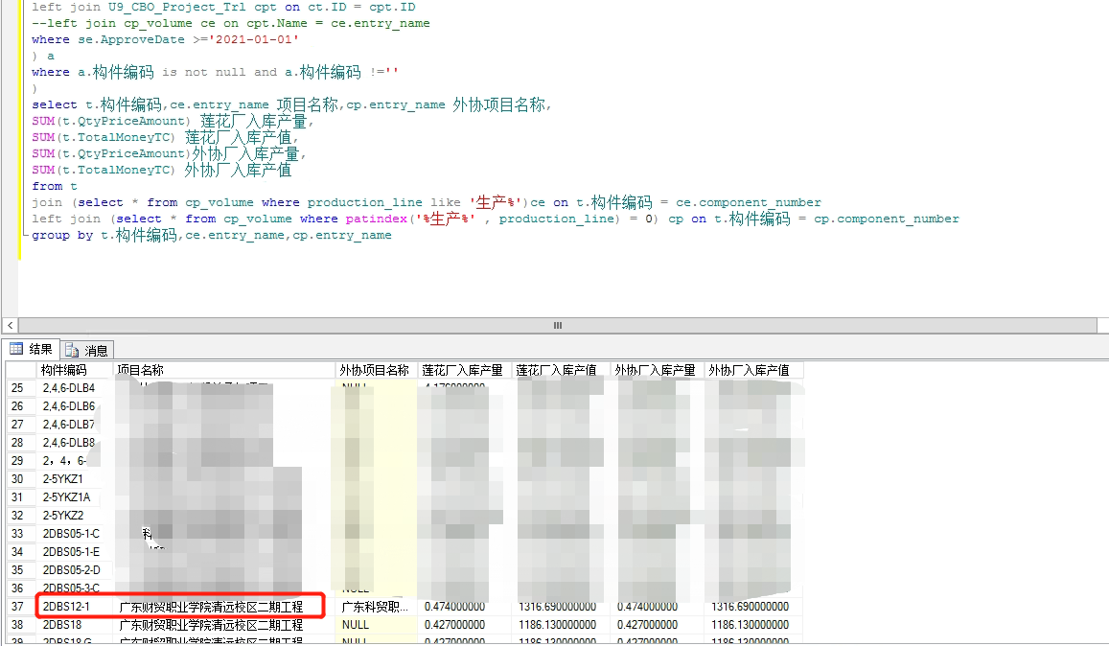The image size is (1109, 646).
Task: Select row header number 38
Action: click(20, 625)
